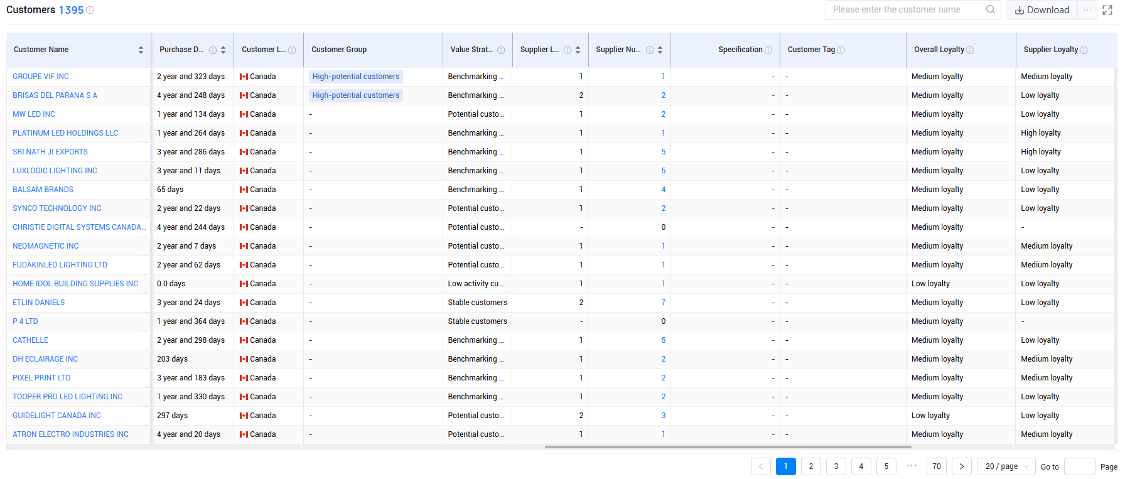Screen dimensions: 1125x479
Task: Show info for Supplier Loyalty column
Action: 1084,50
